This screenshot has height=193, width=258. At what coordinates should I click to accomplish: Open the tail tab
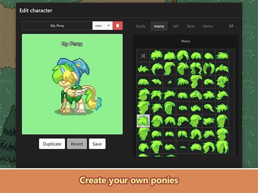[175, 26]
